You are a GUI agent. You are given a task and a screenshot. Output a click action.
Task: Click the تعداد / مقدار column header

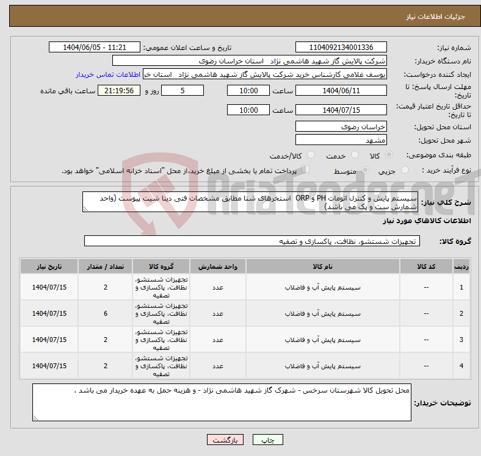(x=105, y=266)
